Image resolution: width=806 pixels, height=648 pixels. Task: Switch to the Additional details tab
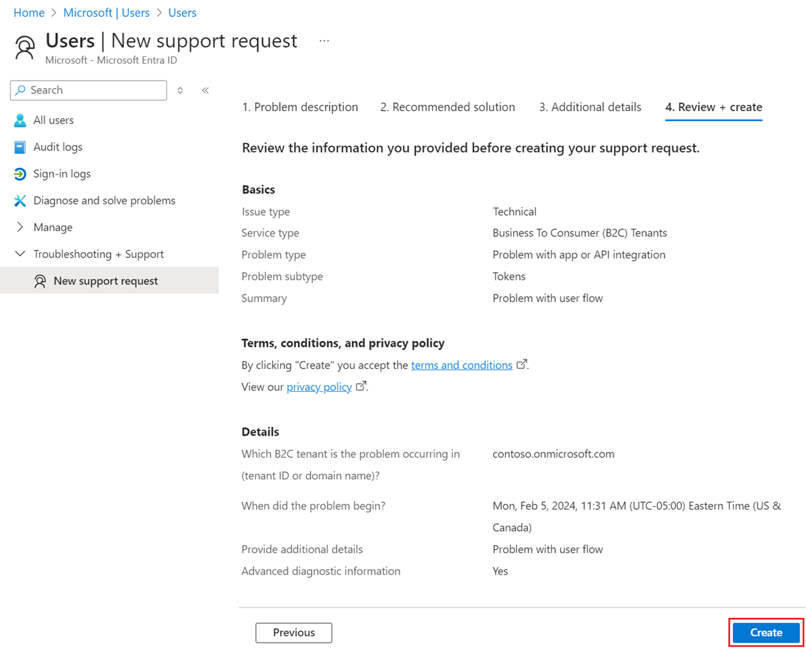coord(589,107)
